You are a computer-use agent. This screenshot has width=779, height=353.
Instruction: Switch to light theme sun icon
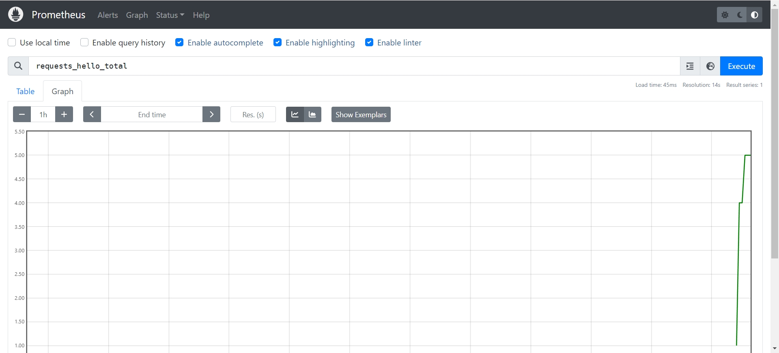(x=725, y=15)
